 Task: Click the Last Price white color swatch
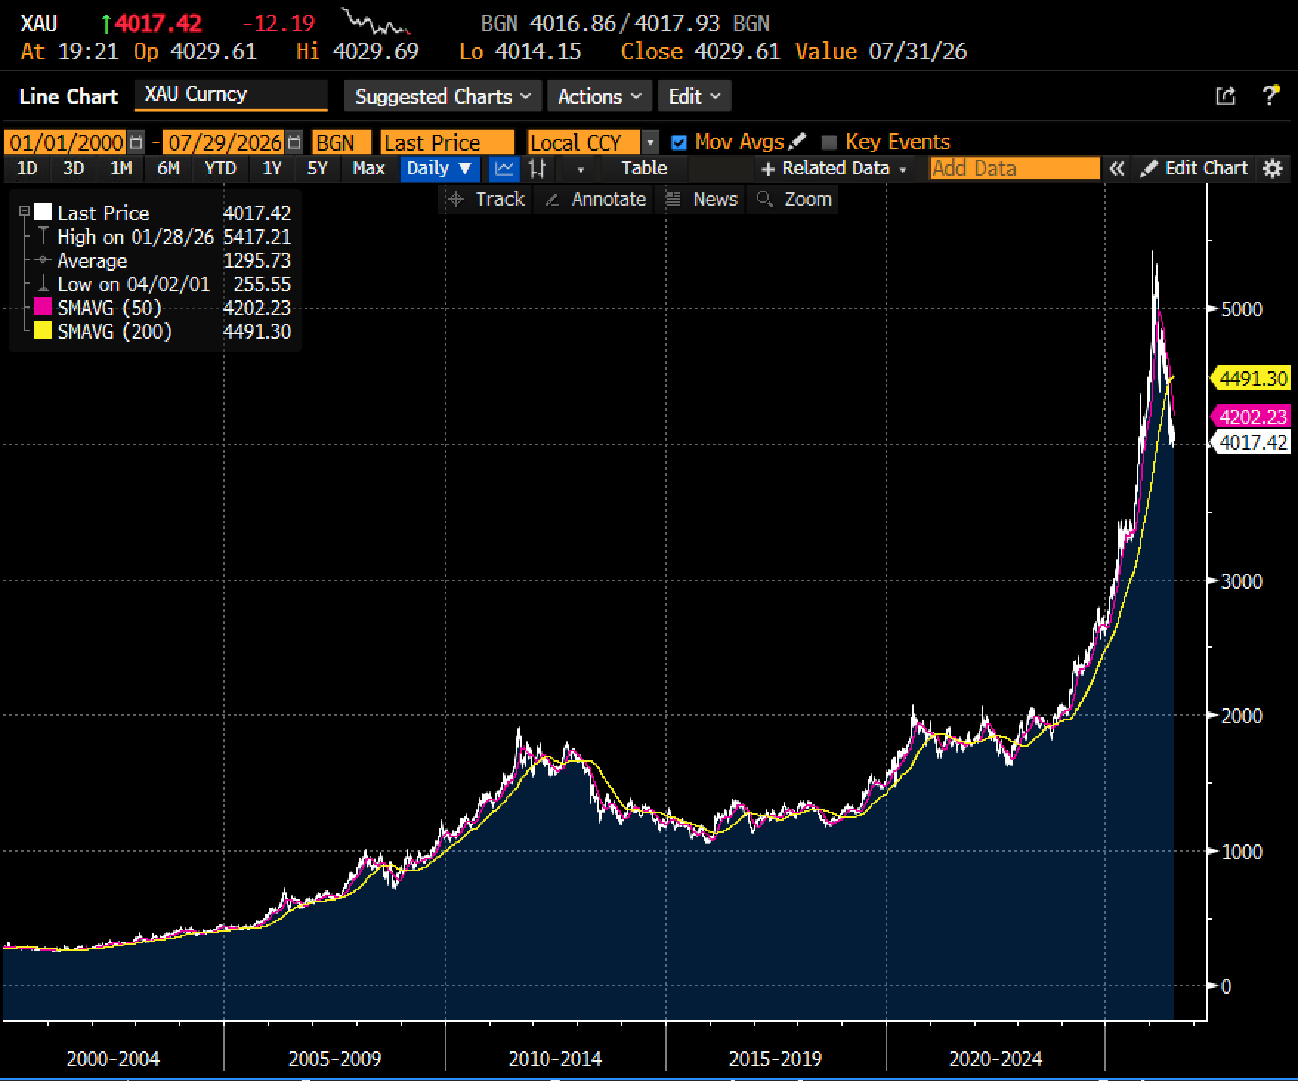click(x=43, y=212)
